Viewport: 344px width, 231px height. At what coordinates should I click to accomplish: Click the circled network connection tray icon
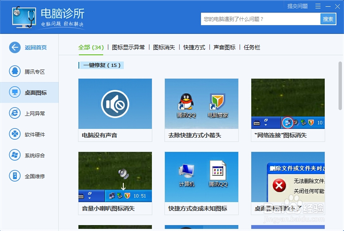[x=288, y=123]
